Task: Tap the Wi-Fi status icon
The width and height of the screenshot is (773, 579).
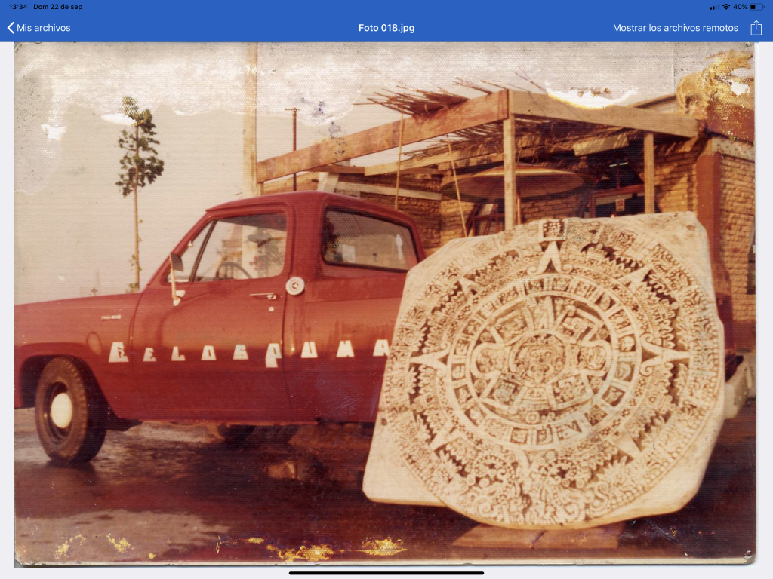Action: click(x=725, y=7)
